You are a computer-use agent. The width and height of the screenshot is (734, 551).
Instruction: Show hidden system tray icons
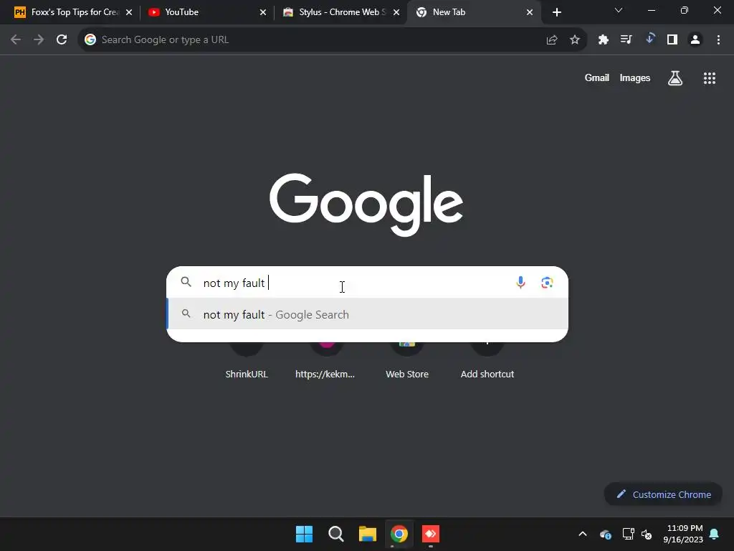pos(583,534)
